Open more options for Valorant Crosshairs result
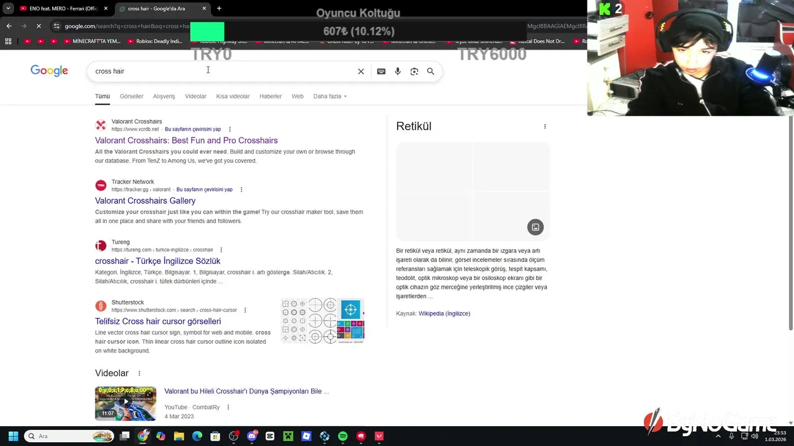Viewport: 794px width, 446px height. click(x=230, y=129)
